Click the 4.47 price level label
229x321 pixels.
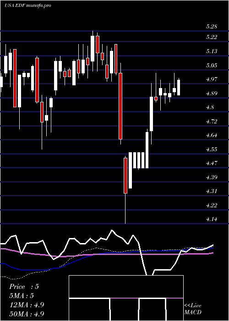click(x=212, y=163)
